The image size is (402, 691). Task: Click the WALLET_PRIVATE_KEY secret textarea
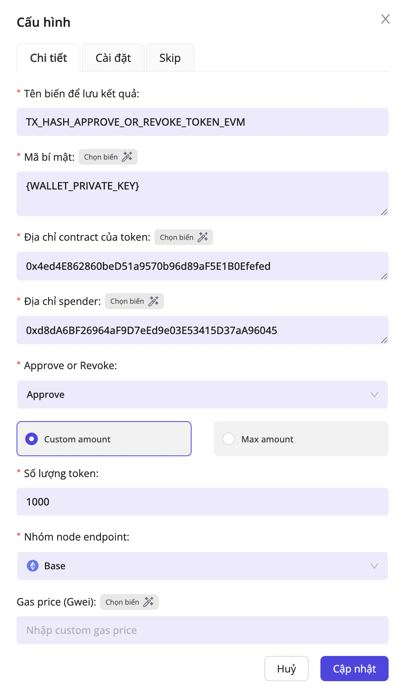click(202, 193)
